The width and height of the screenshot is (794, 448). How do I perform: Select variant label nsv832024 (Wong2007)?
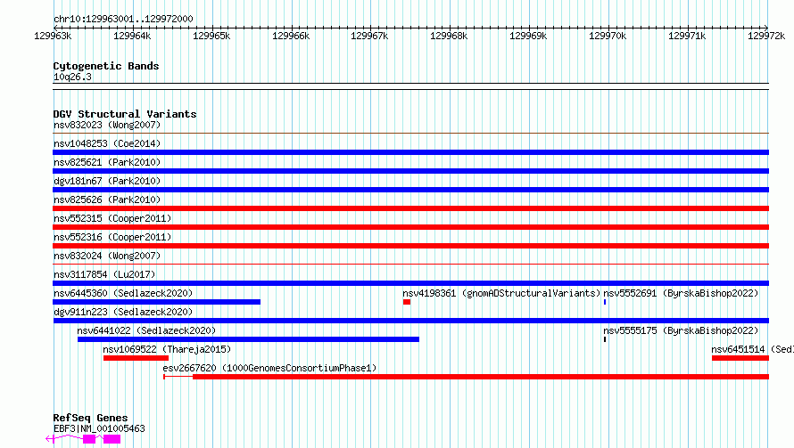[107, 256]
